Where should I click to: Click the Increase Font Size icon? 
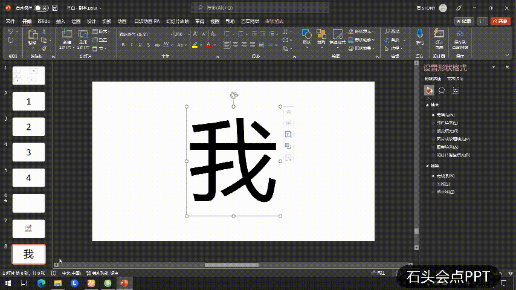tap(196, 34)
